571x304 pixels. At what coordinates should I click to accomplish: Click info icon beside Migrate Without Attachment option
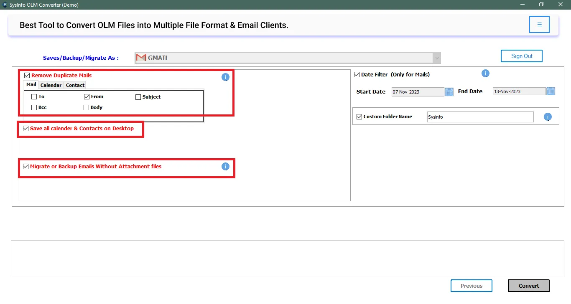(225, 167)
